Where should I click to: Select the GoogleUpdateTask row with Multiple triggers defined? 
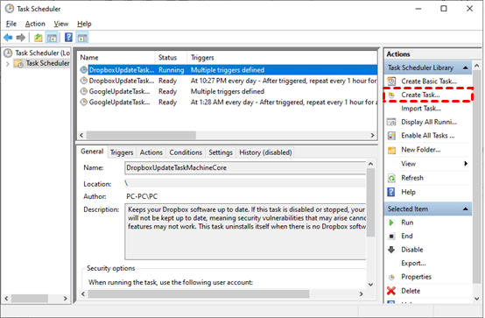pos(228,92)
